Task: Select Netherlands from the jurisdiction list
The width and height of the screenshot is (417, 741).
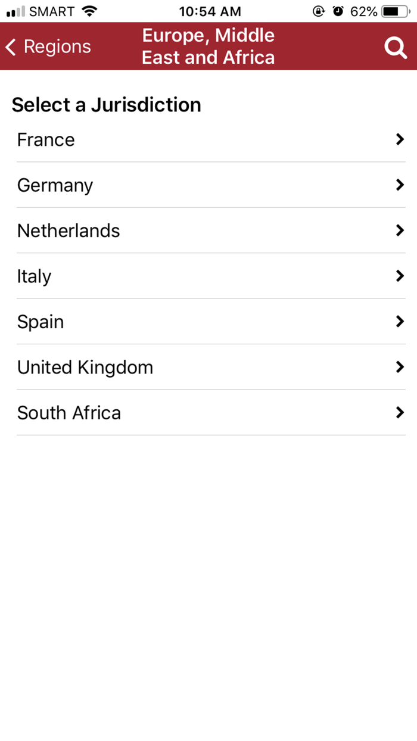Action: click(69, 231)
